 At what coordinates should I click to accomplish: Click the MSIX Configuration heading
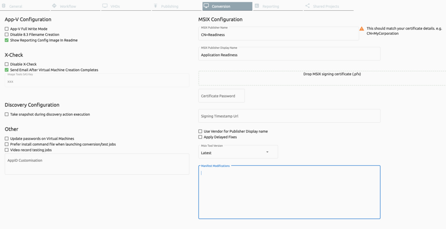[x=220, y=19]
